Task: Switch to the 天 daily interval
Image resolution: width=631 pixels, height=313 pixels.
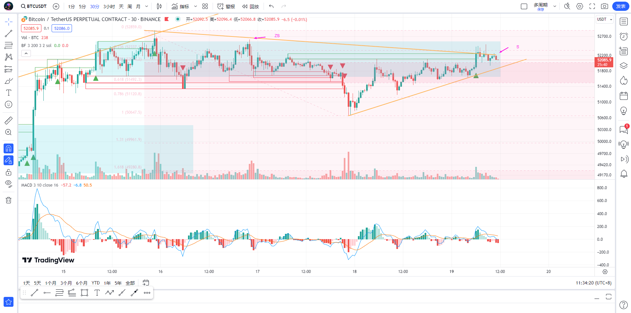Action: pos(121,6)
